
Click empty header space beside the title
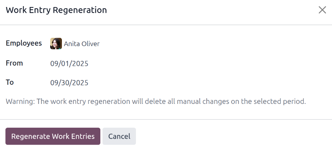[x=214, y=10]
